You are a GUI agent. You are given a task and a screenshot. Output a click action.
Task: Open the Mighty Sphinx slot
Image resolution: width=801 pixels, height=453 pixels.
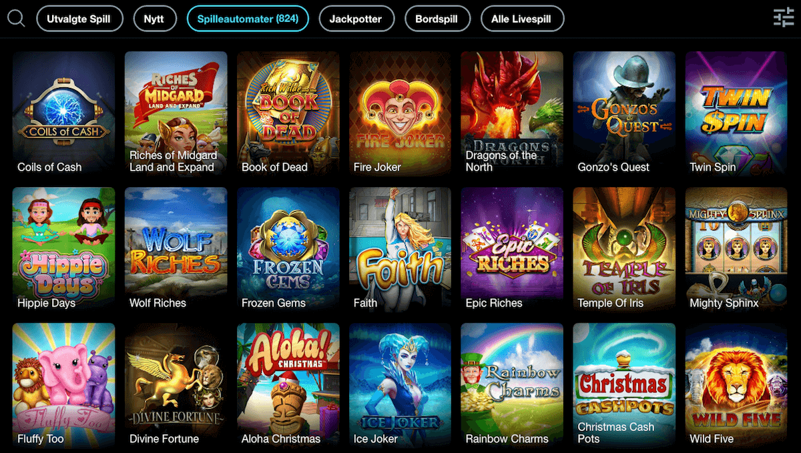[x=737, y=251]
